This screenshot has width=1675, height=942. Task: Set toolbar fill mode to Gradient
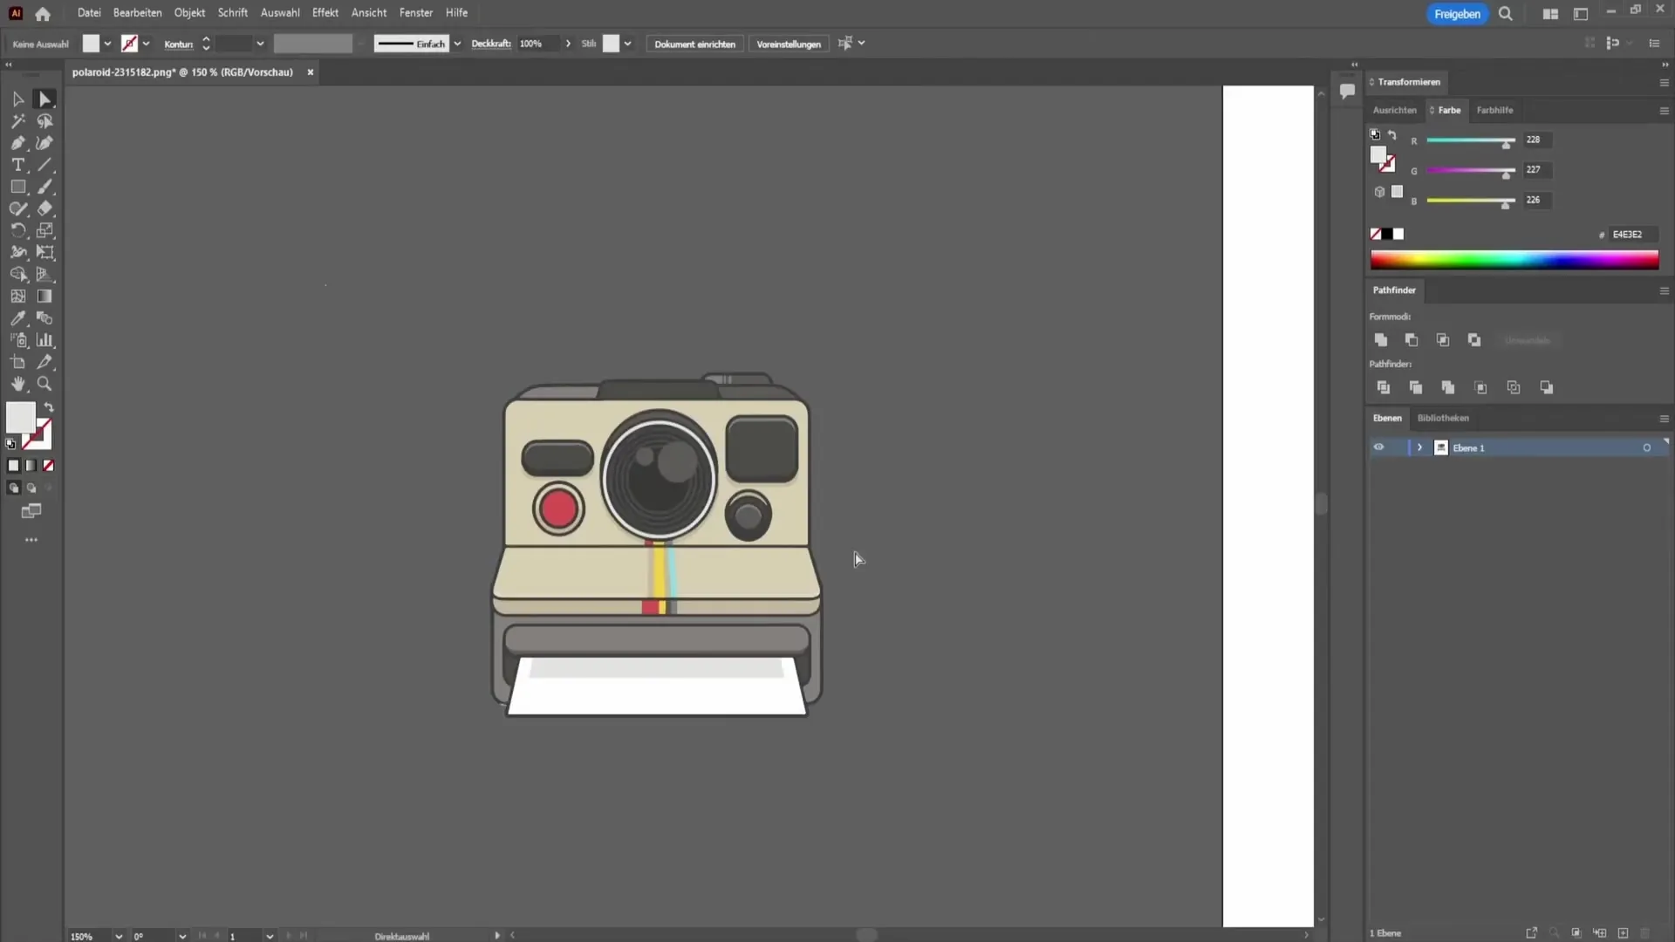click(31, 466)
